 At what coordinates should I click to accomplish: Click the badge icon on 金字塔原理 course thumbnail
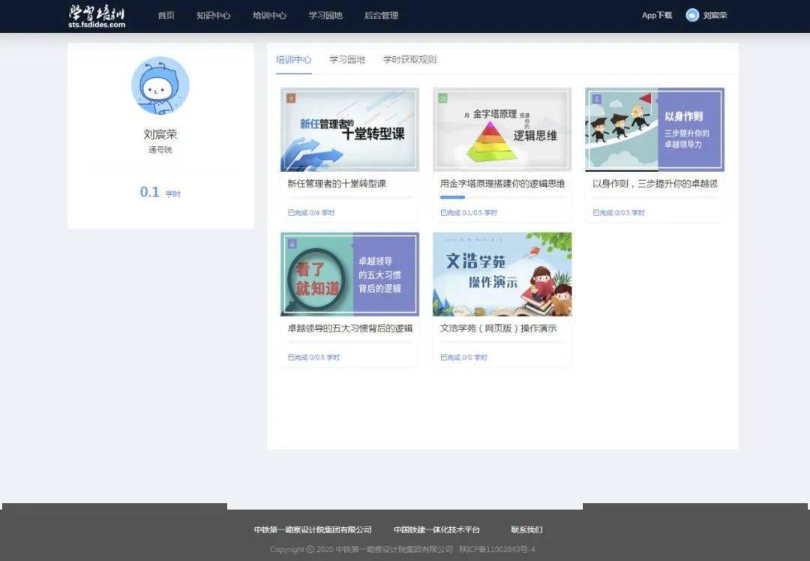443,97
